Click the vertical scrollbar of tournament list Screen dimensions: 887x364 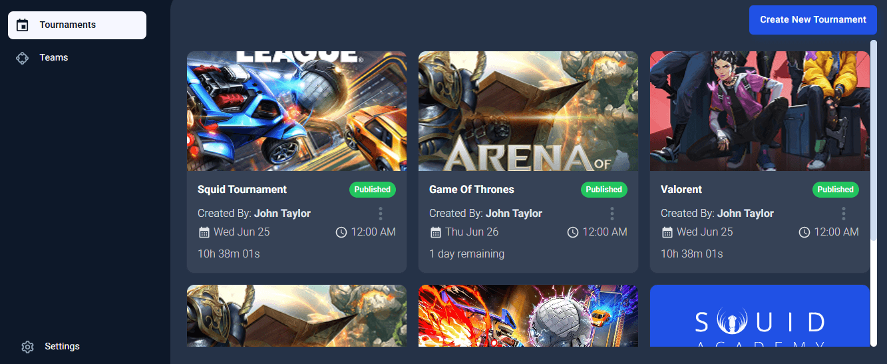(873, 193)
